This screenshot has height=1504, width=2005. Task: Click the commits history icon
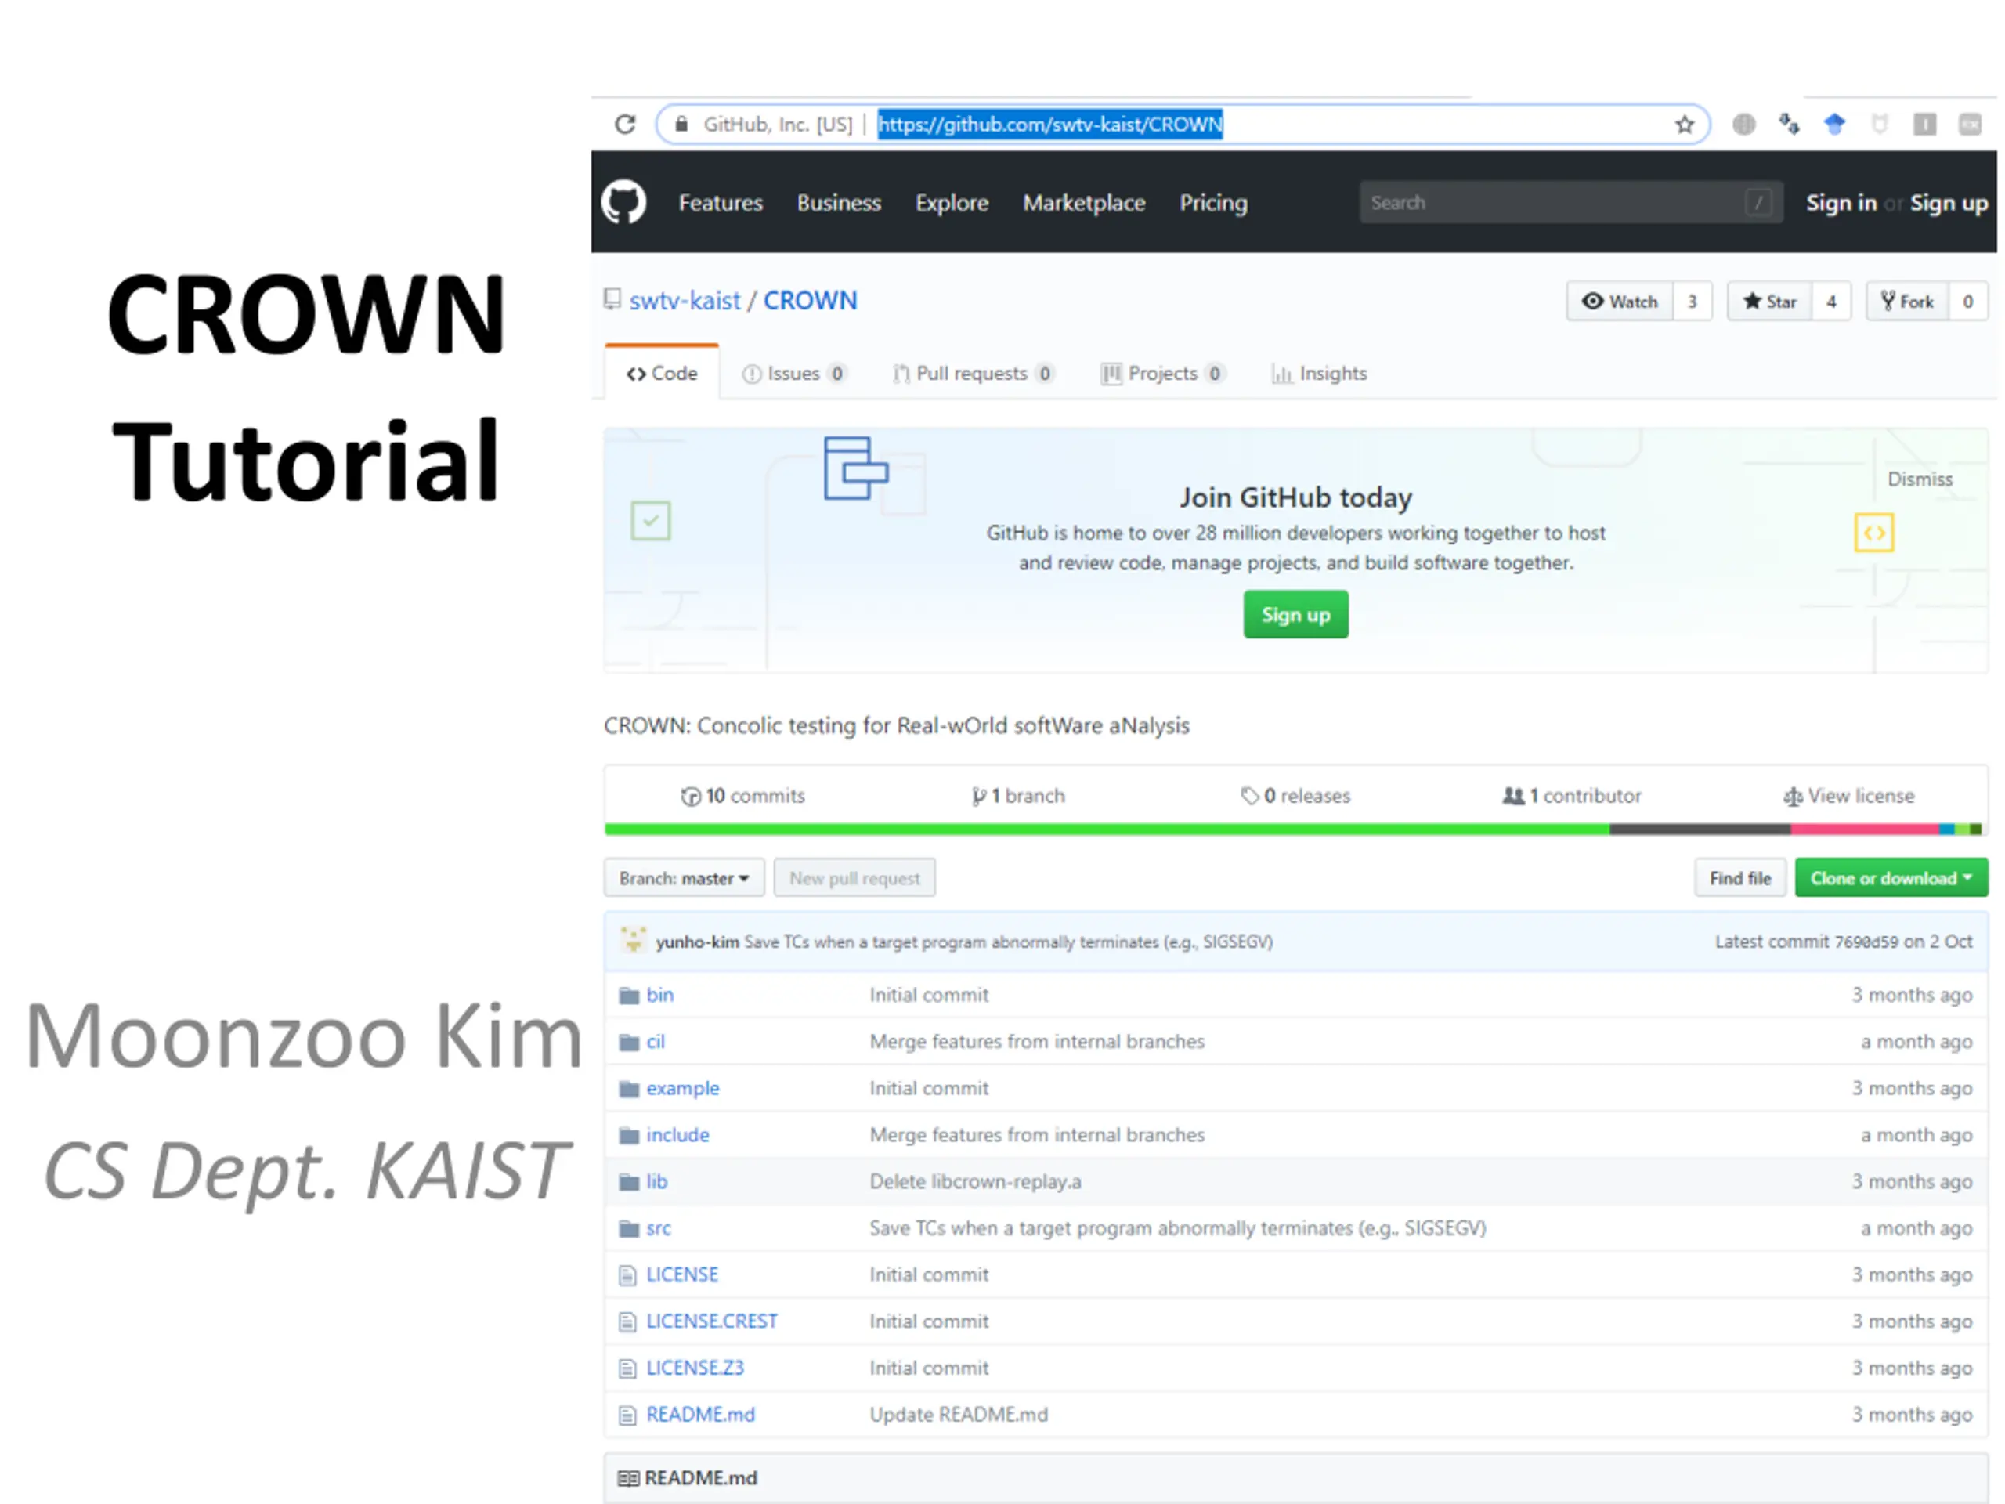coord(691,796)
